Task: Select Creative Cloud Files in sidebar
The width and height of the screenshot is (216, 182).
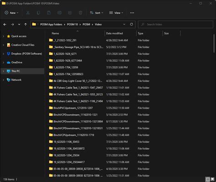Action: pos(21,45)
